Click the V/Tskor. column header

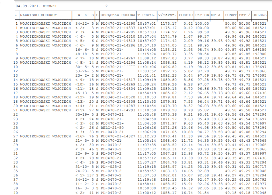(x=167, y=14)
